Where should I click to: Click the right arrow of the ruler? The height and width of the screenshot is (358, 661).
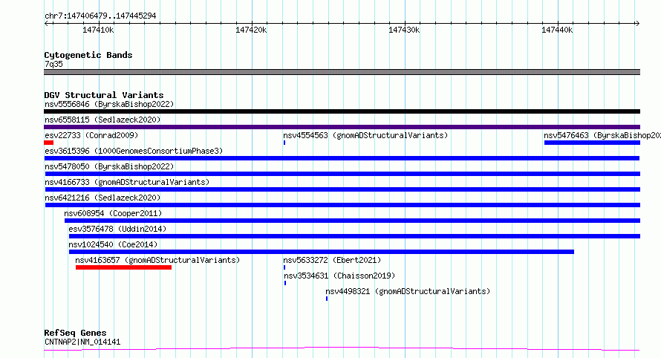click(x=637, y=23)
